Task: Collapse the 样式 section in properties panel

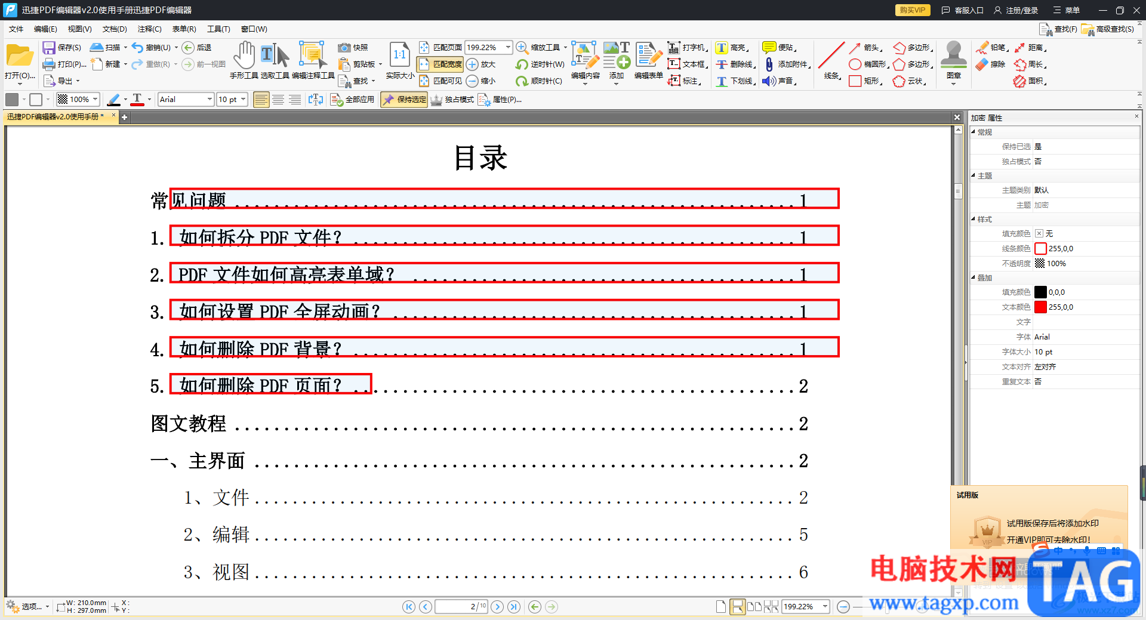Action: point(974,219)
